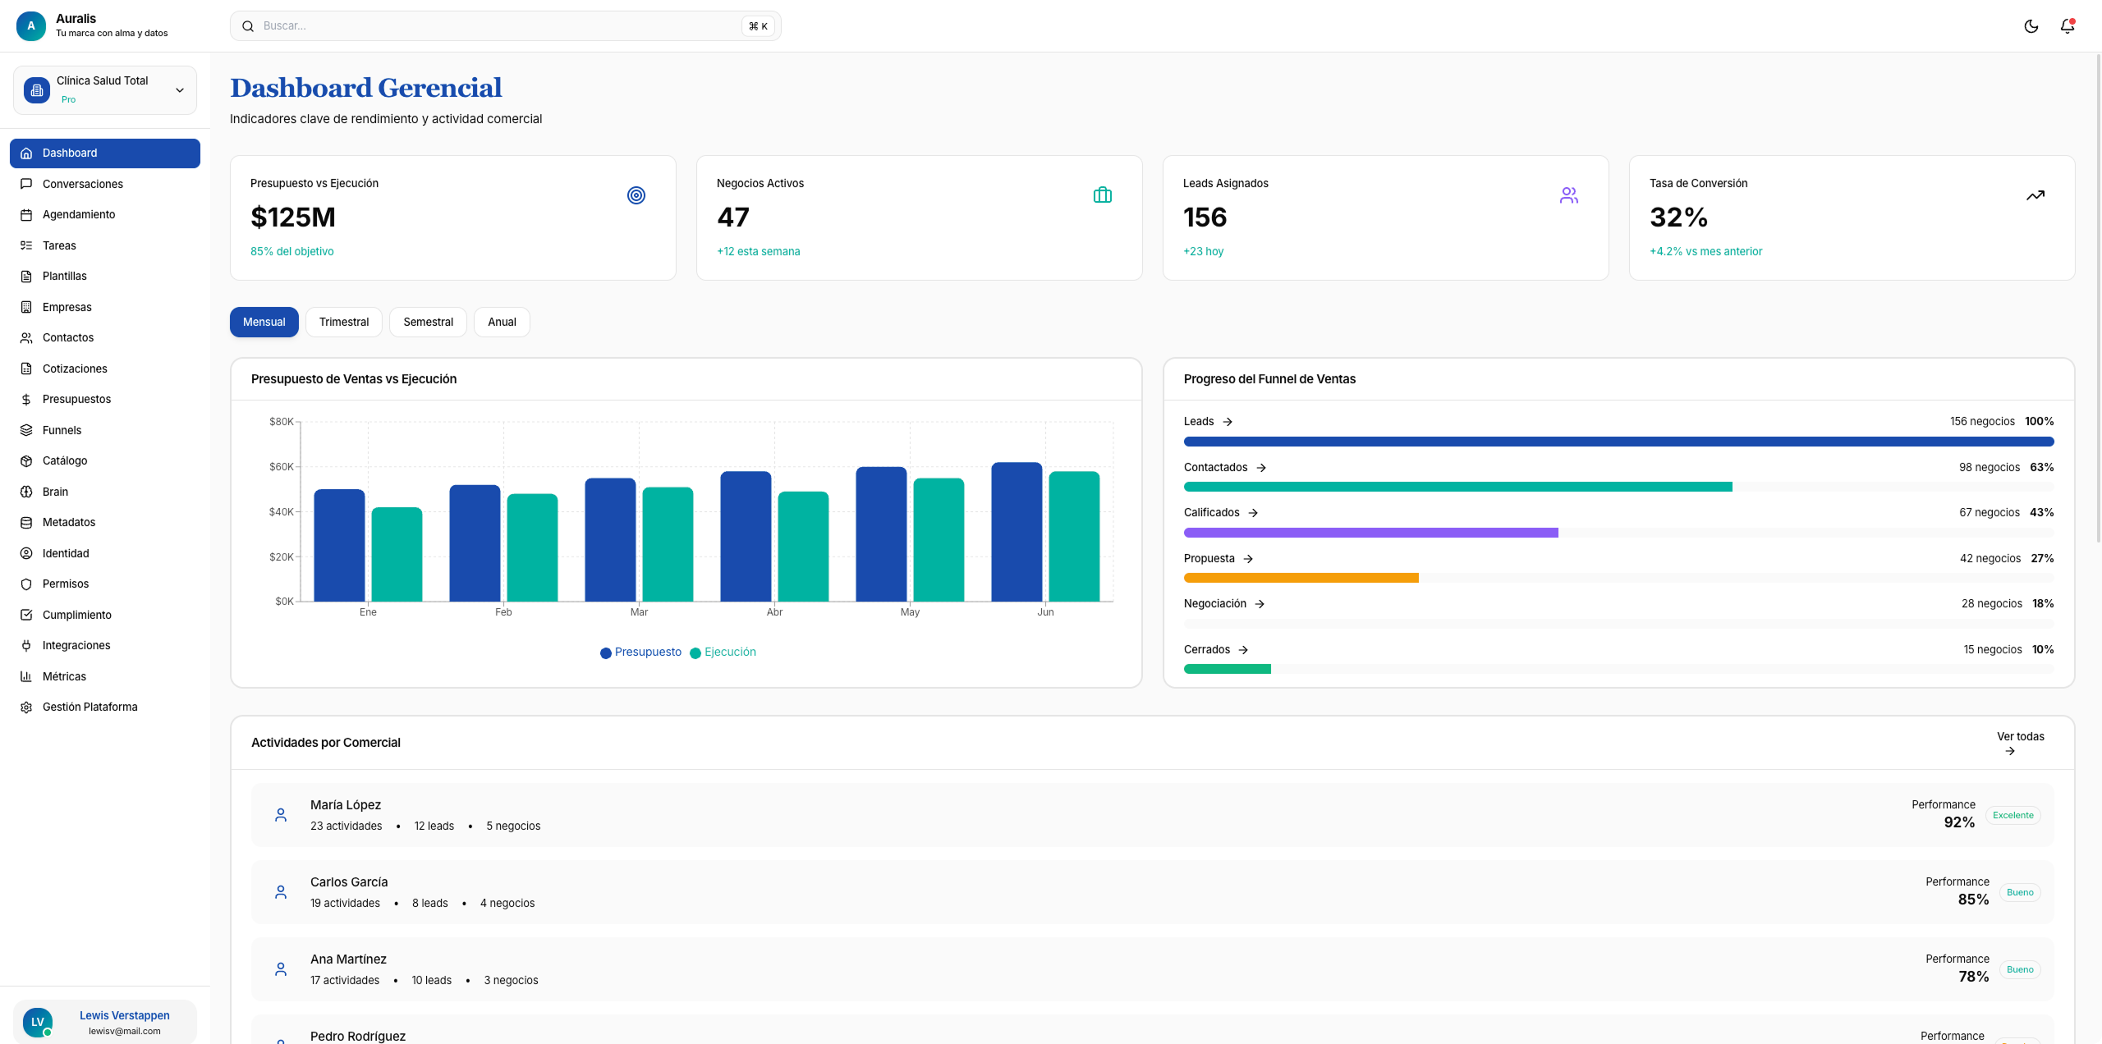
Task: Expand the Clínica Salud Total workspace dropdown
Action: coord(179,90)
